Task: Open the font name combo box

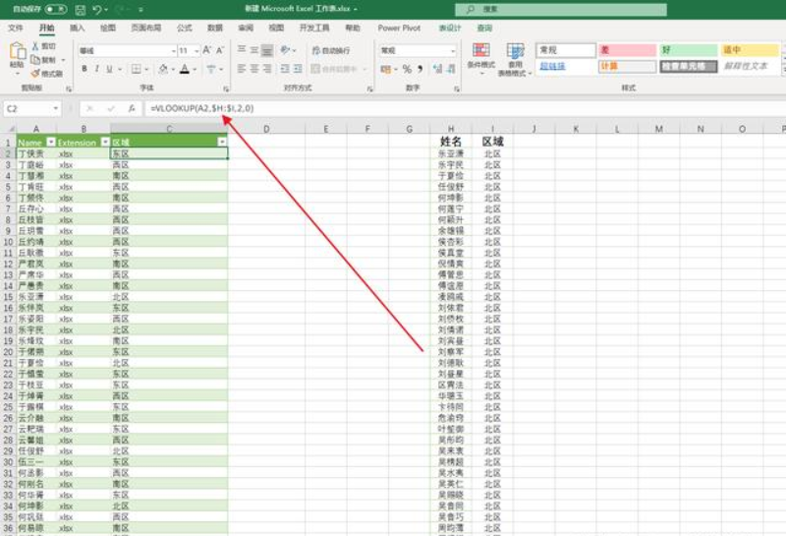Action: (x=128, y=51)
